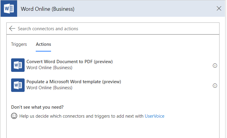Click the Word Online (Business) header title

[48, 9]
